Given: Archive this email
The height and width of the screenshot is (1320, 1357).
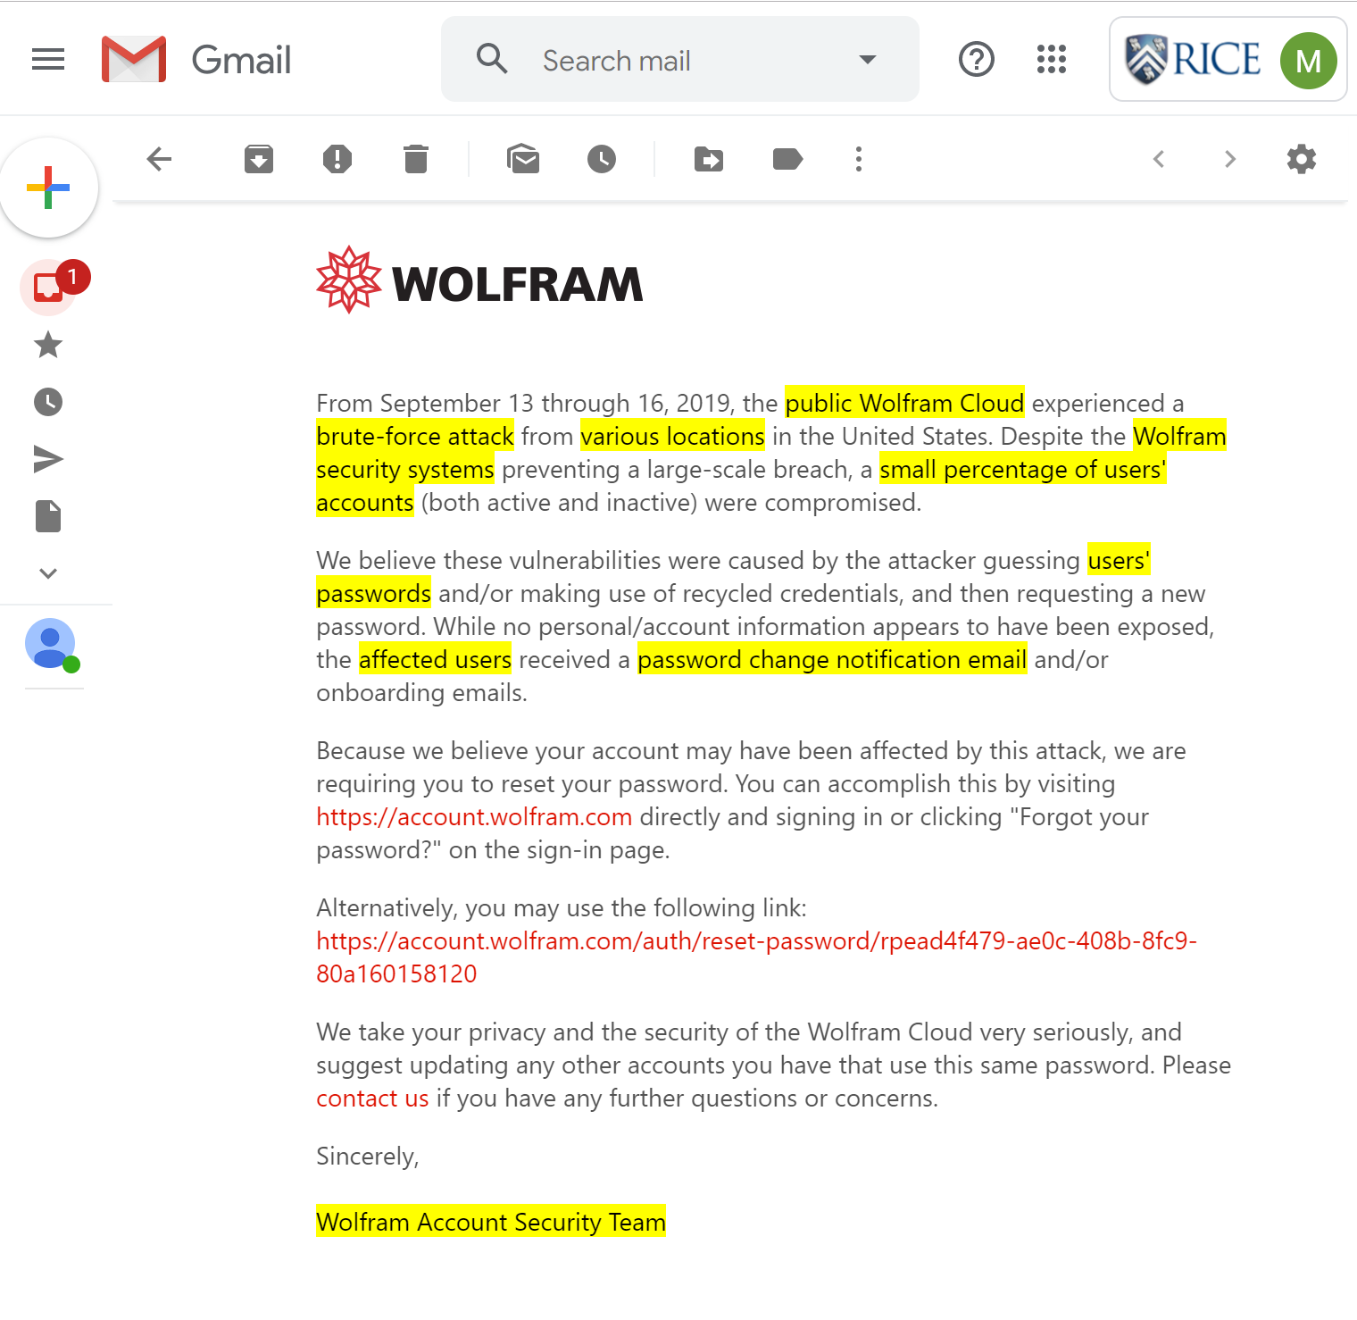Looking at the screenshot, I should [259, 159].
